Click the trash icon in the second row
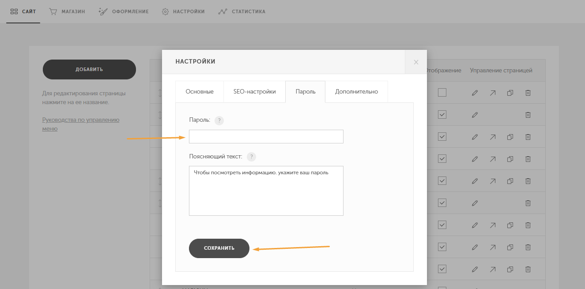This screenshot has height=289, width=585. click(528, 115)
